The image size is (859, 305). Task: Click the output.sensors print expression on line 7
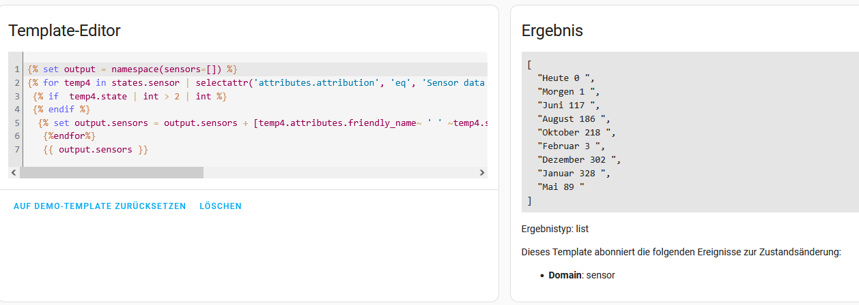click(96, 150)
